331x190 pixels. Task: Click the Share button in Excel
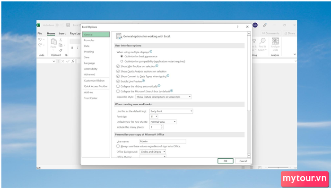click(289, 33)
